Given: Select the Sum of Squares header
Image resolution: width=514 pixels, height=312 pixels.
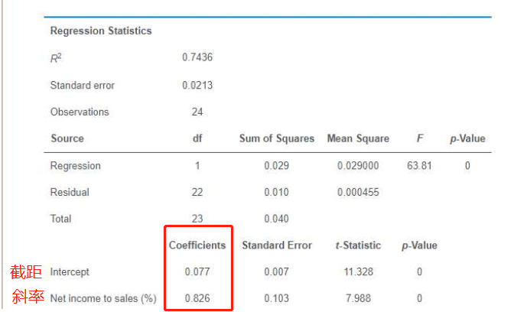Looking at the screenshot, I should tap(277, 138).
